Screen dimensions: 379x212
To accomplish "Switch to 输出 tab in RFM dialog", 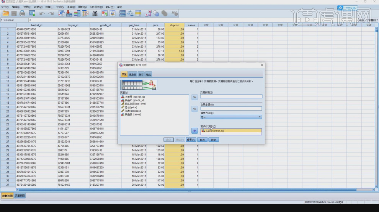I will pos(149,75).
